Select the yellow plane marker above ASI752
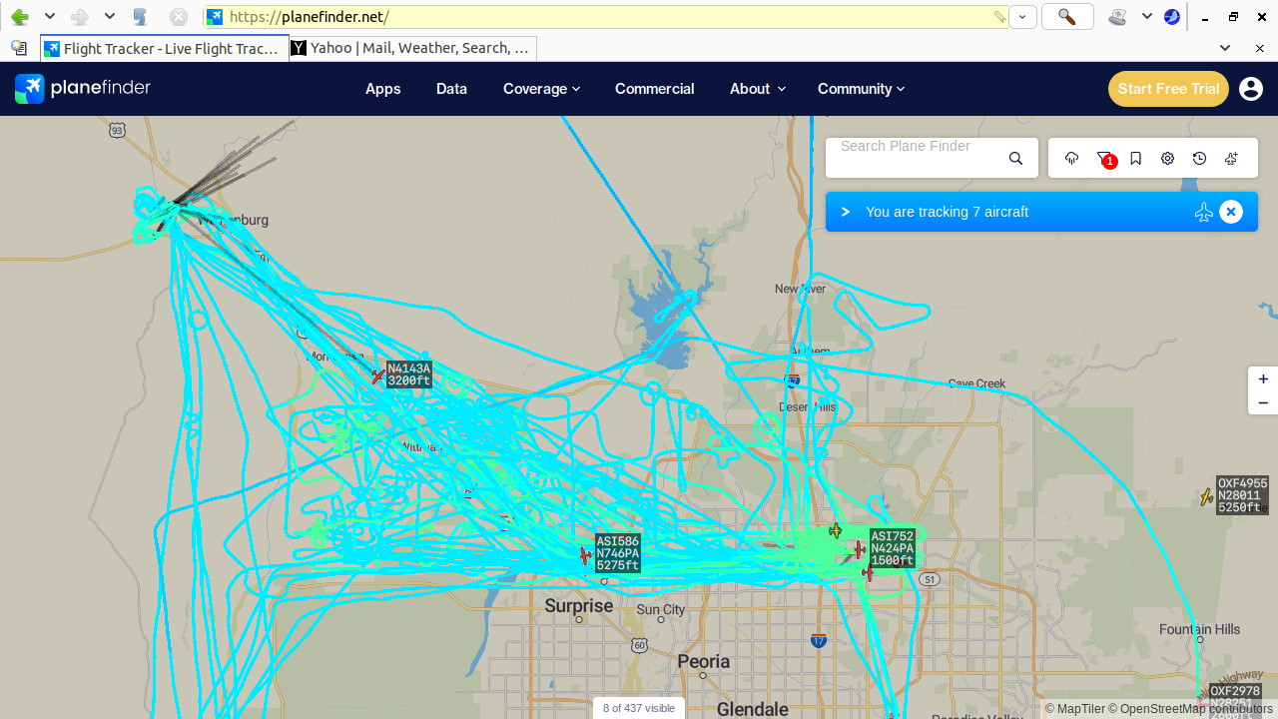 836,530
